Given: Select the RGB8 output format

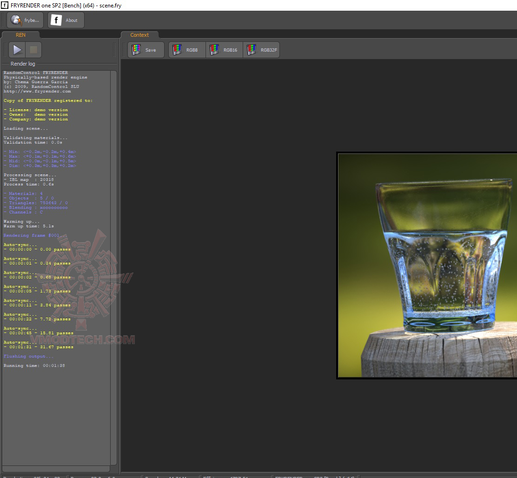Looking at the screenshot, I should 187,50.
